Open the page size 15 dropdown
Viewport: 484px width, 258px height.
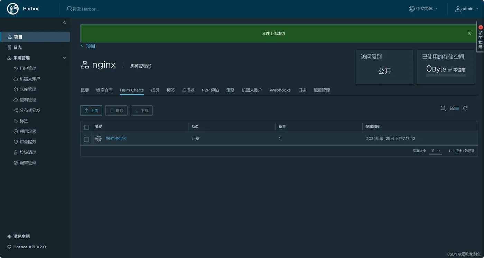click(x=436, y=151)
